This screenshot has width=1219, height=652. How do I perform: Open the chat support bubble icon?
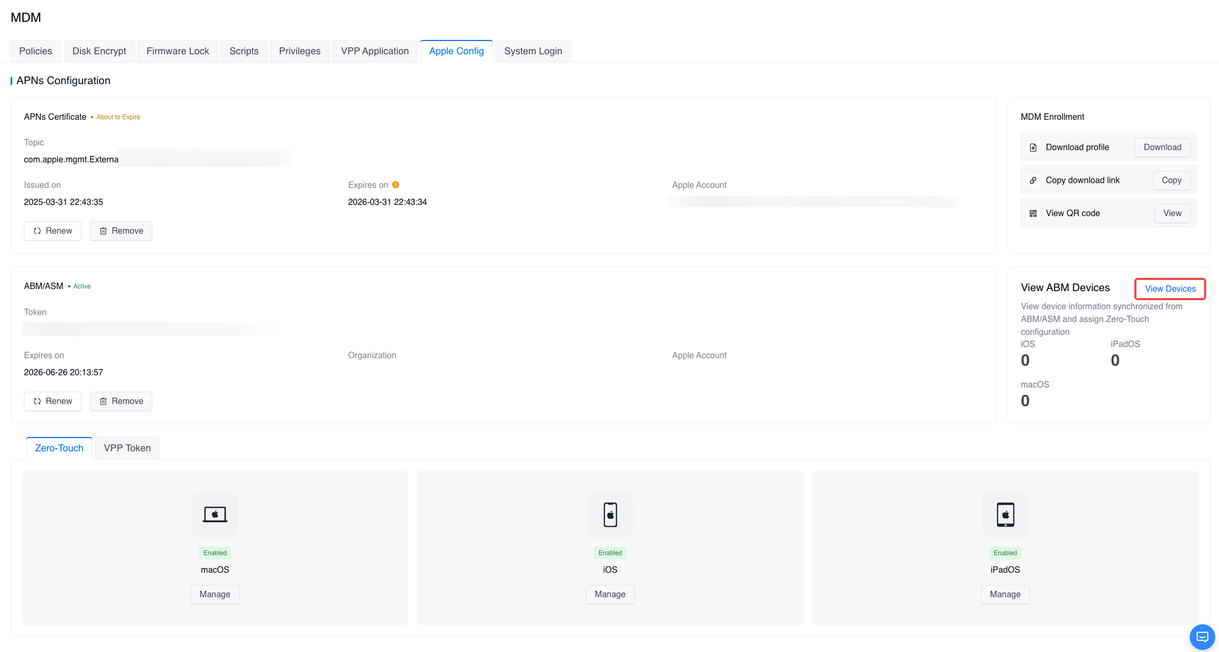[x=1202, y=637]
